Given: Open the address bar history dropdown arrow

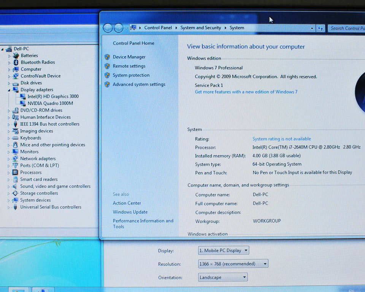Looking at the screenshot, I should point(312,29).
